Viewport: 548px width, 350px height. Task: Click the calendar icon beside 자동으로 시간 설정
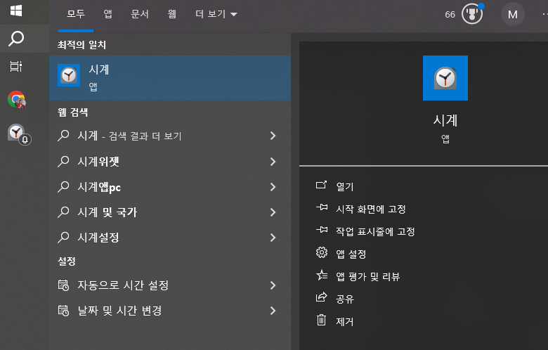click(x=63, y=285)
